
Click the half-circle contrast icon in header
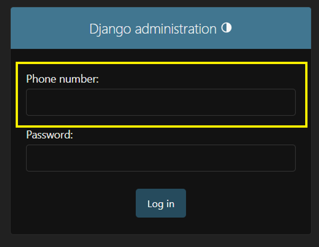coord(226,28)
